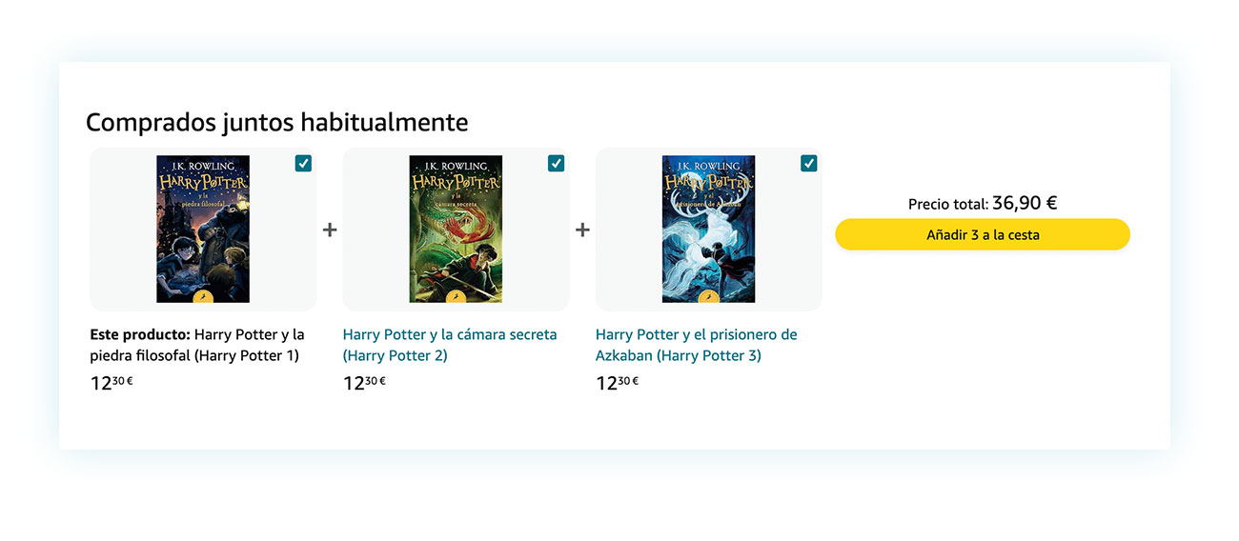Click the 12,30 € price under prisionero de Azkaban
Screen dimensions: 1239x541
click(x=618, y=383)
